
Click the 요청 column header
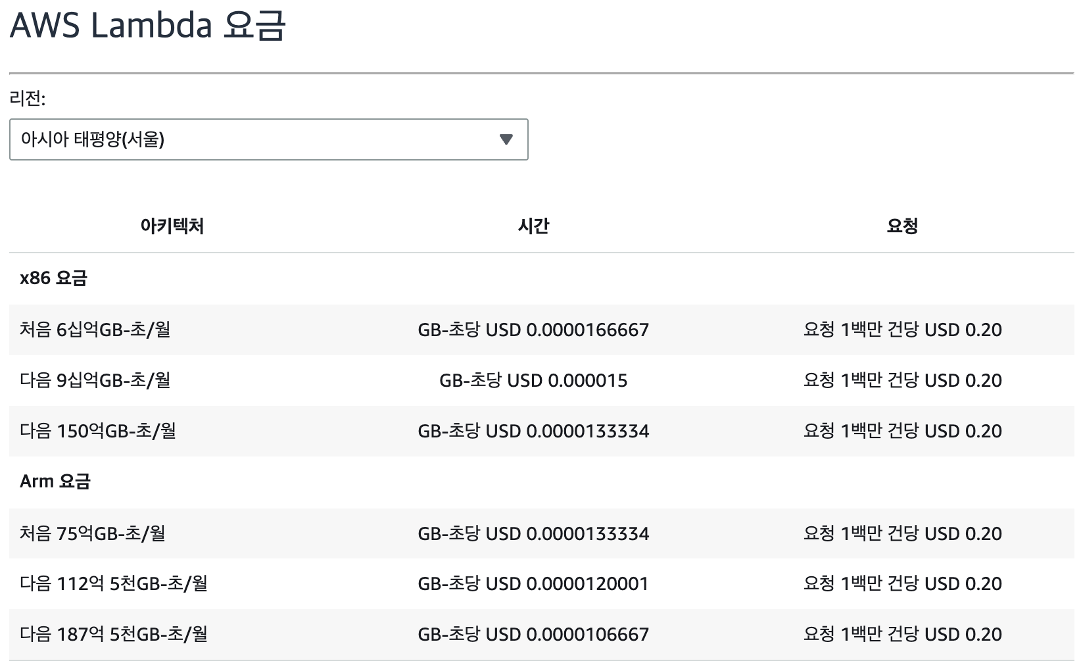pyautogui.click(x=902, y=226)
